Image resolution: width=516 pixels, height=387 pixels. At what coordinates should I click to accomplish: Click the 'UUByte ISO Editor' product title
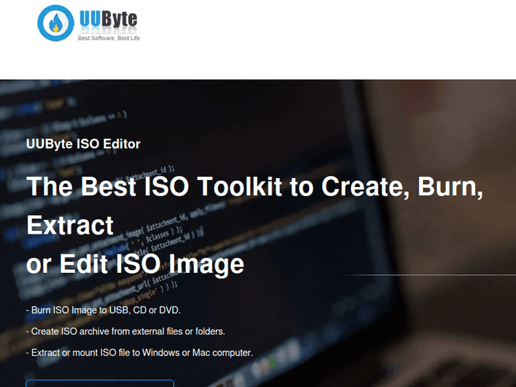coord(83,144)
